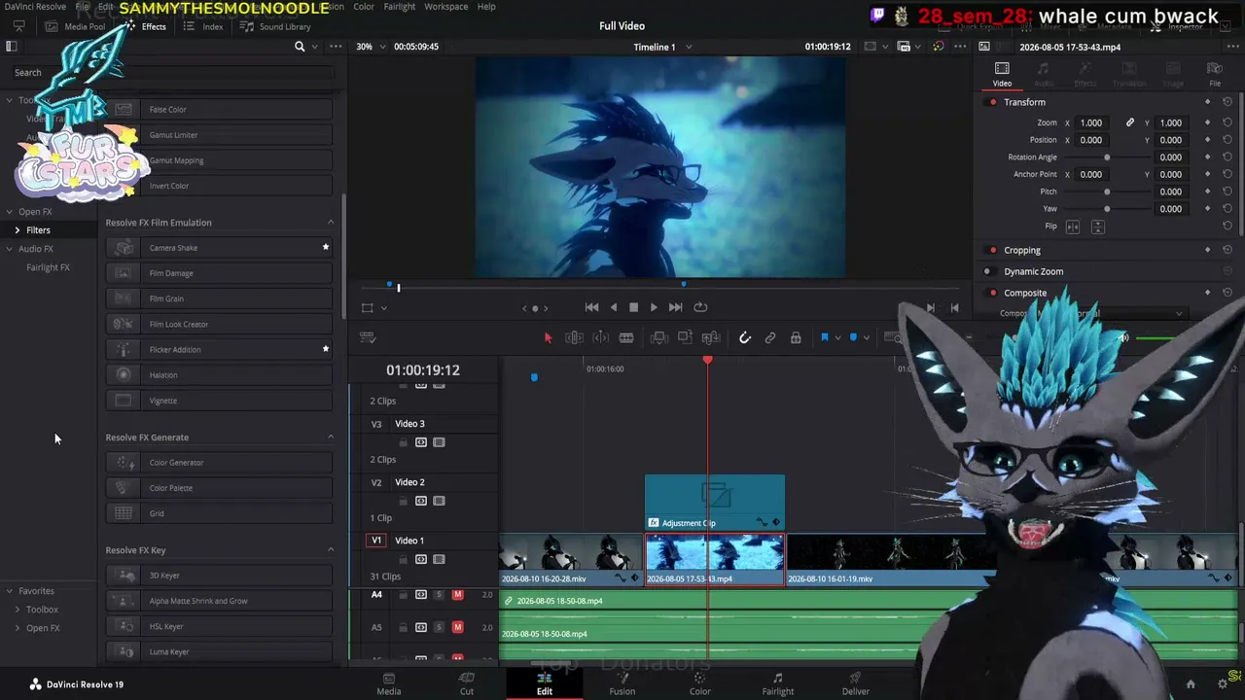Jump to the last frame of the timeline
Viewport: 1245px width, 700px height.
[x=675, y=307]
